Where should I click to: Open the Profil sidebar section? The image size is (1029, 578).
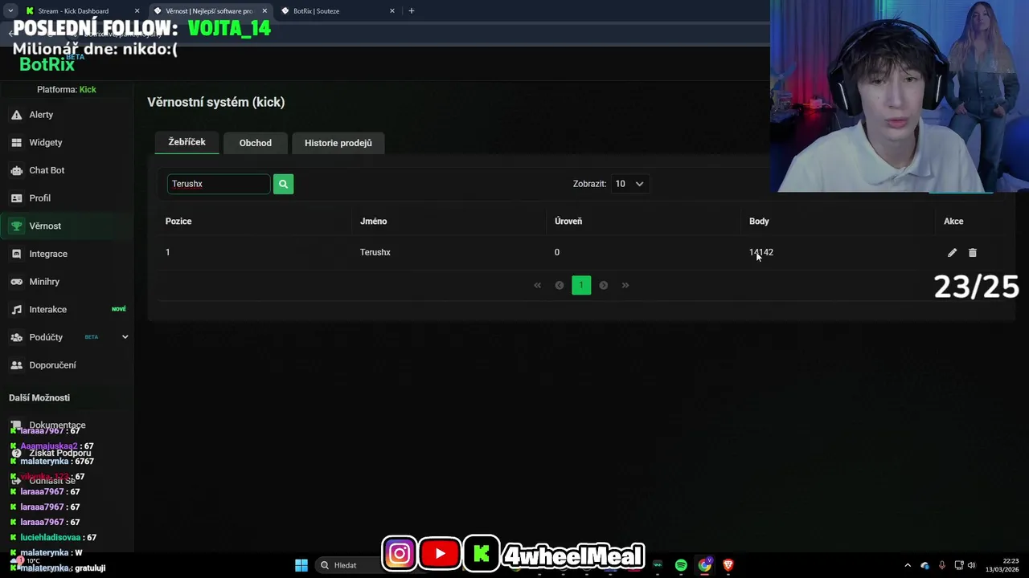click(x=39, y=198)
